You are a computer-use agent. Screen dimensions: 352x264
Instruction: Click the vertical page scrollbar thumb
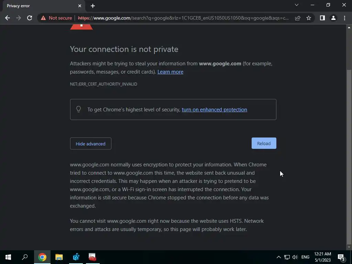(x=349, y=156)
